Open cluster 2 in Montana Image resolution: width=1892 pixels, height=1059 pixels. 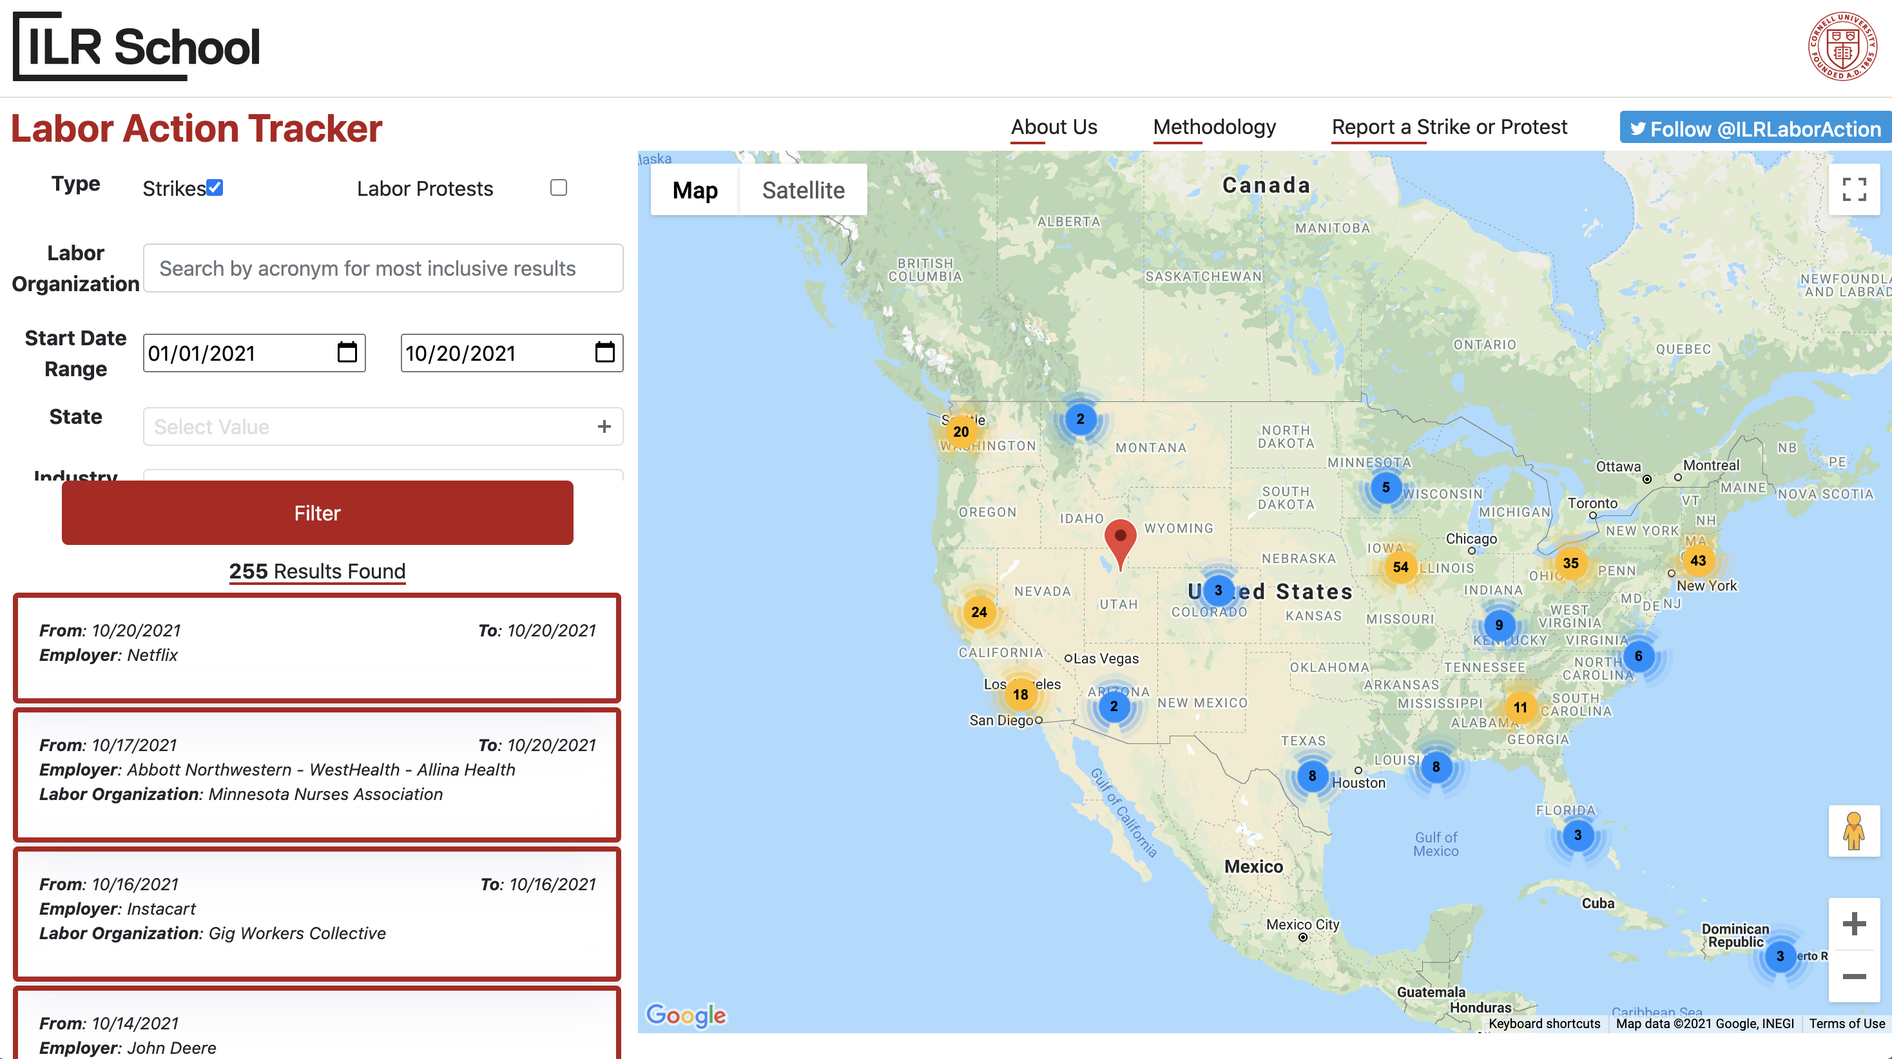pos(1079,419)
